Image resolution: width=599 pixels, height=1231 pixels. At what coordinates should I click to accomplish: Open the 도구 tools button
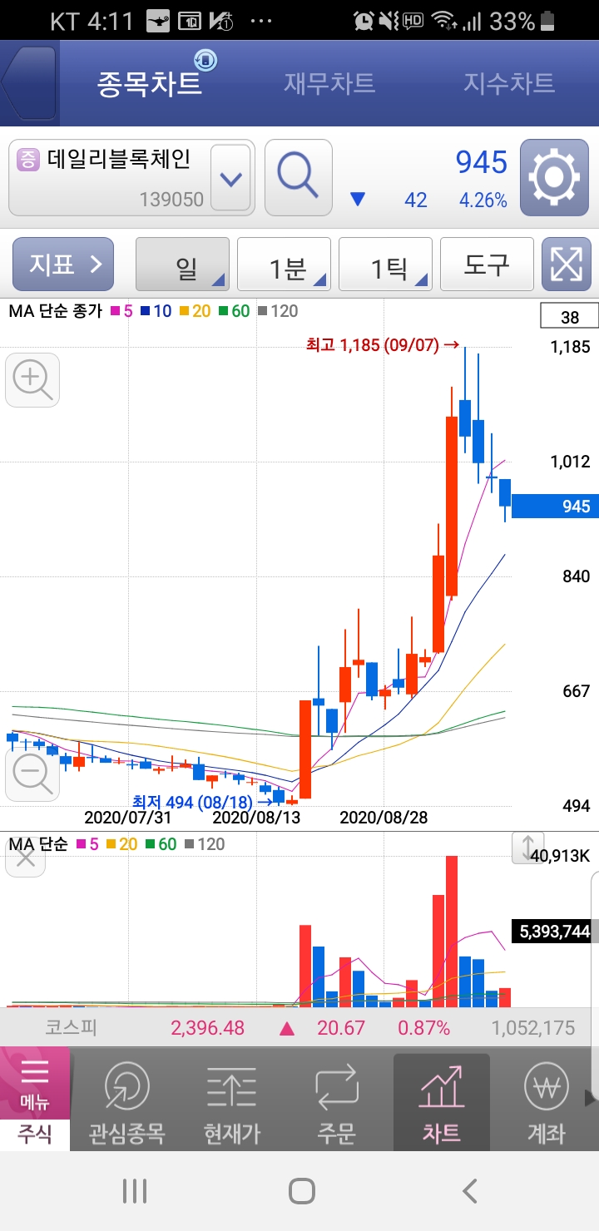pos(486,264)
